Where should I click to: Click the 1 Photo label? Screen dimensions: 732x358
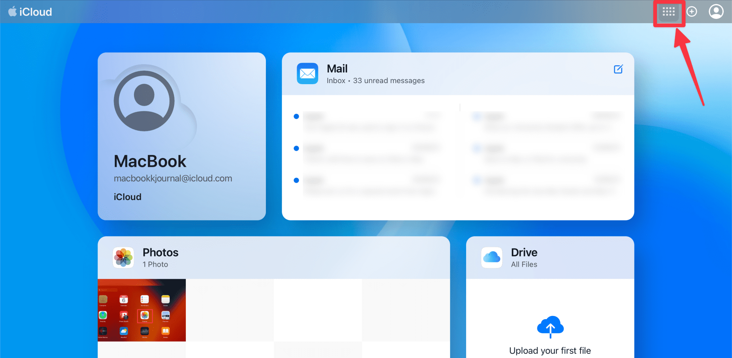coord(155,264)
